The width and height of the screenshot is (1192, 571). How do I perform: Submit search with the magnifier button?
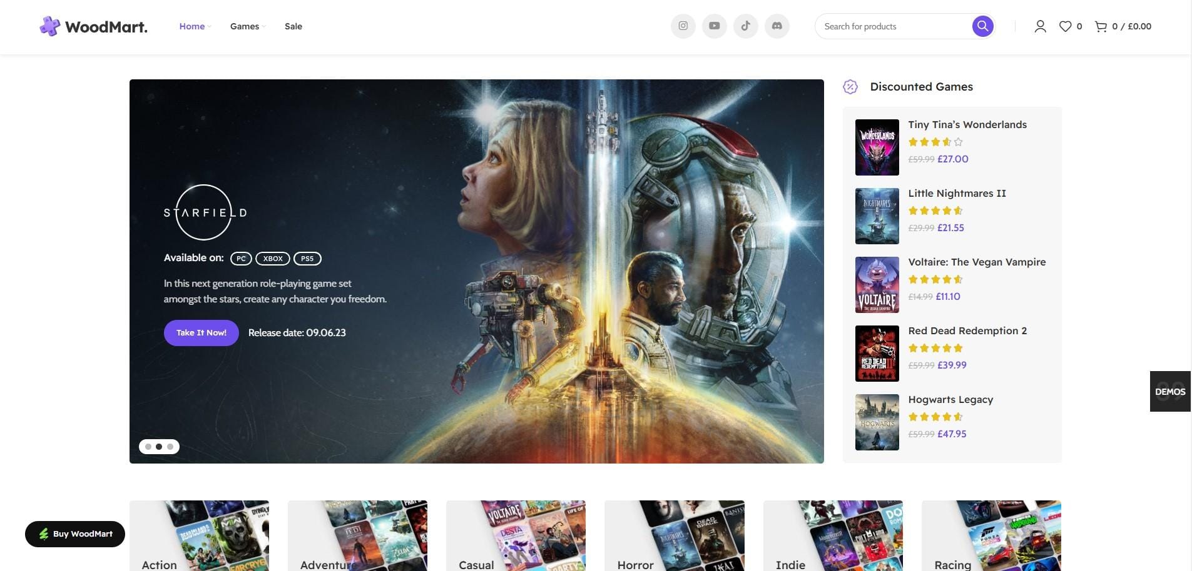tap(983, 26)
